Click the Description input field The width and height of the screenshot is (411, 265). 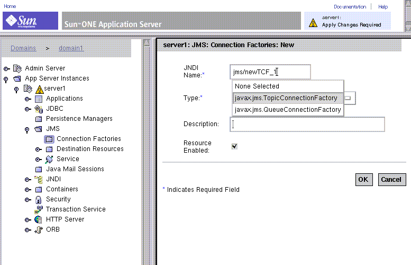coord(307,124)
